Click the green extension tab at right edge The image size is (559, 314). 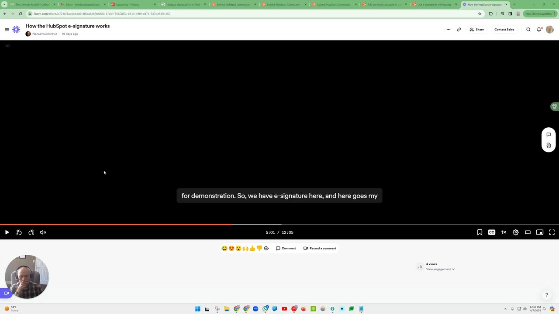[555, 106]
